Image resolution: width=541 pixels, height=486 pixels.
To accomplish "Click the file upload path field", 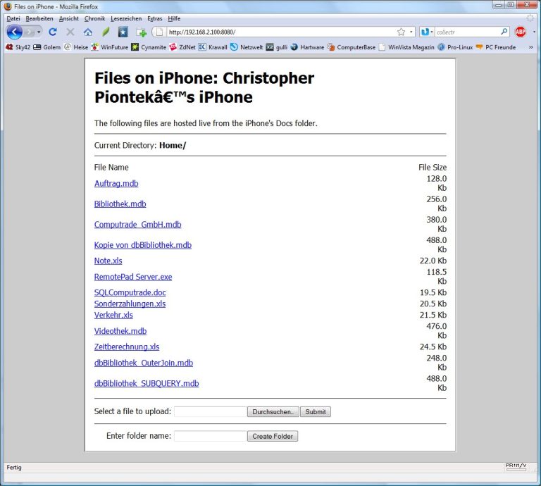I will click(x=210, y=411).
